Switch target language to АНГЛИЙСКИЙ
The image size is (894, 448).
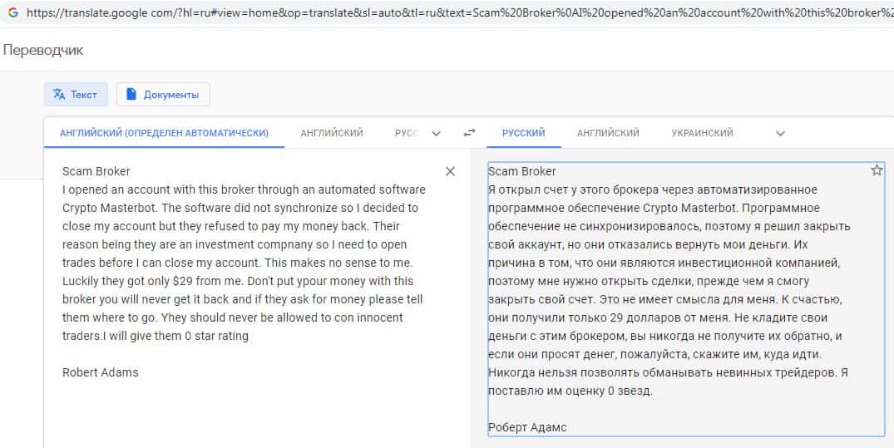(608, 133)
